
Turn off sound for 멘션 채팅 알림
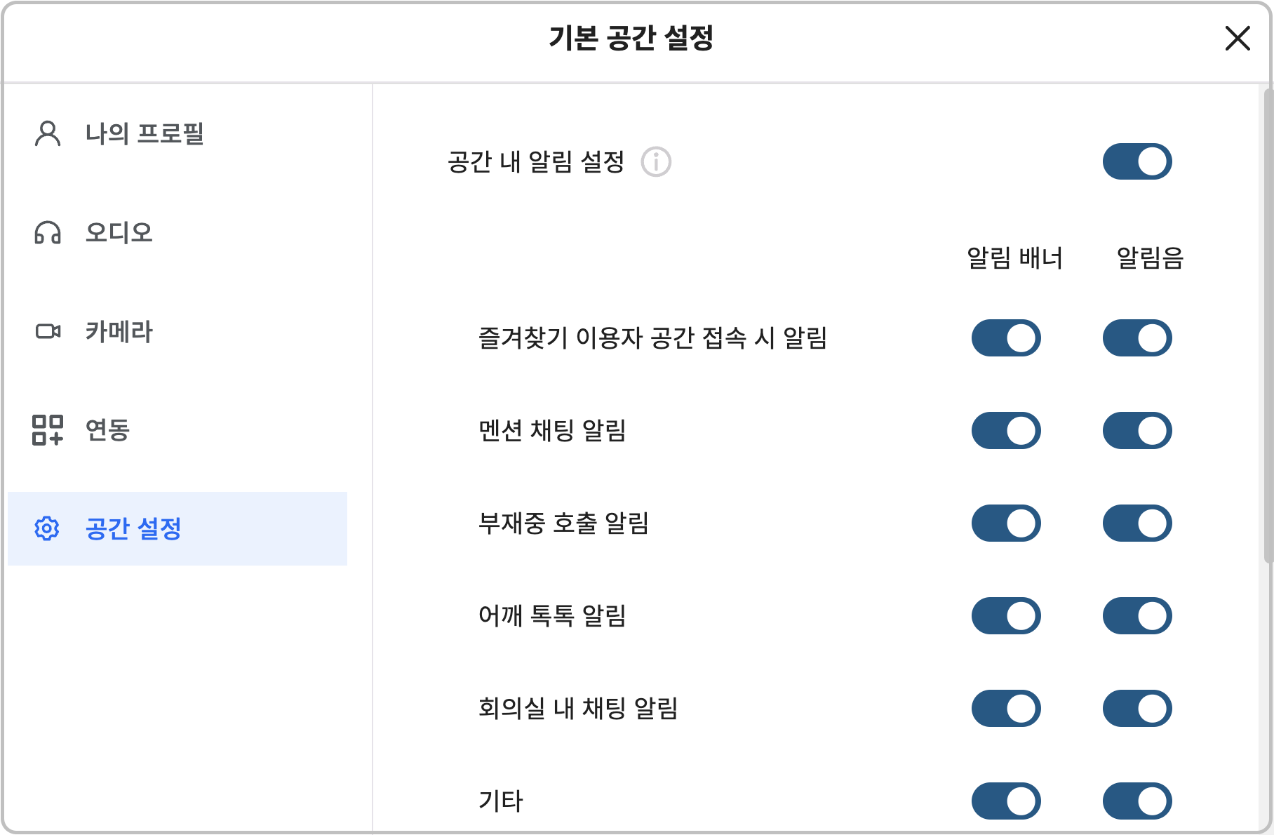1136,431
